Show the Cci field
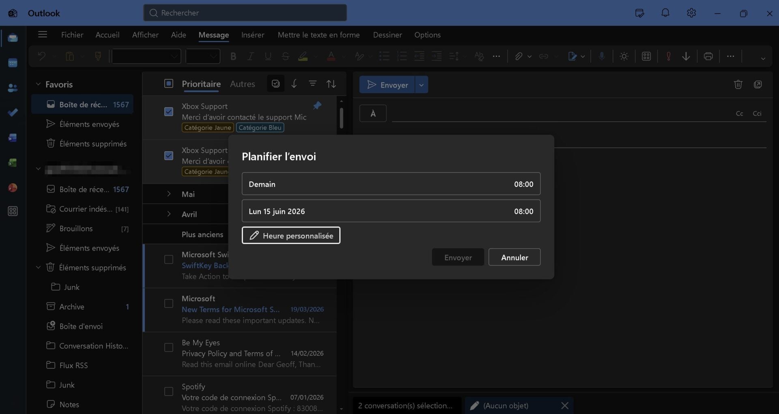Image resolution: width=779 pixels, height=414 pixels. pyautogui.click(x=757, y=114)
